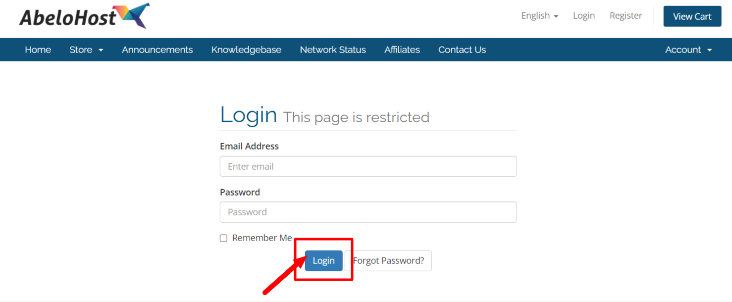Click the Store dropdown caret arrow
Screen dimensions: 732x302
coord(101,50)
